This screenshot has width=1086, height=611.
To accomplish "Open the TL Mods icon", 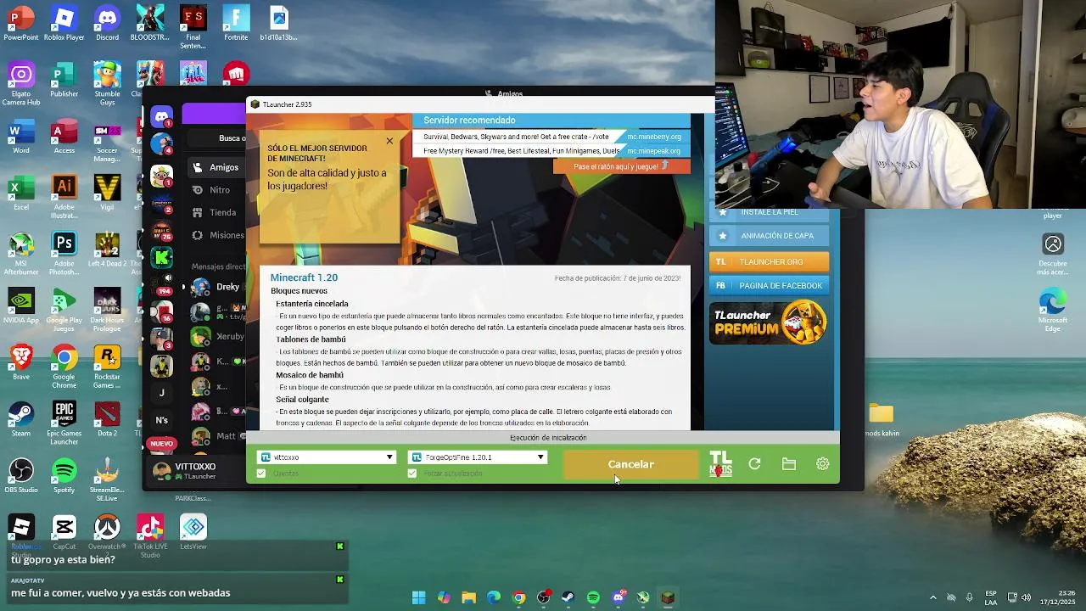I will point(720,464).
